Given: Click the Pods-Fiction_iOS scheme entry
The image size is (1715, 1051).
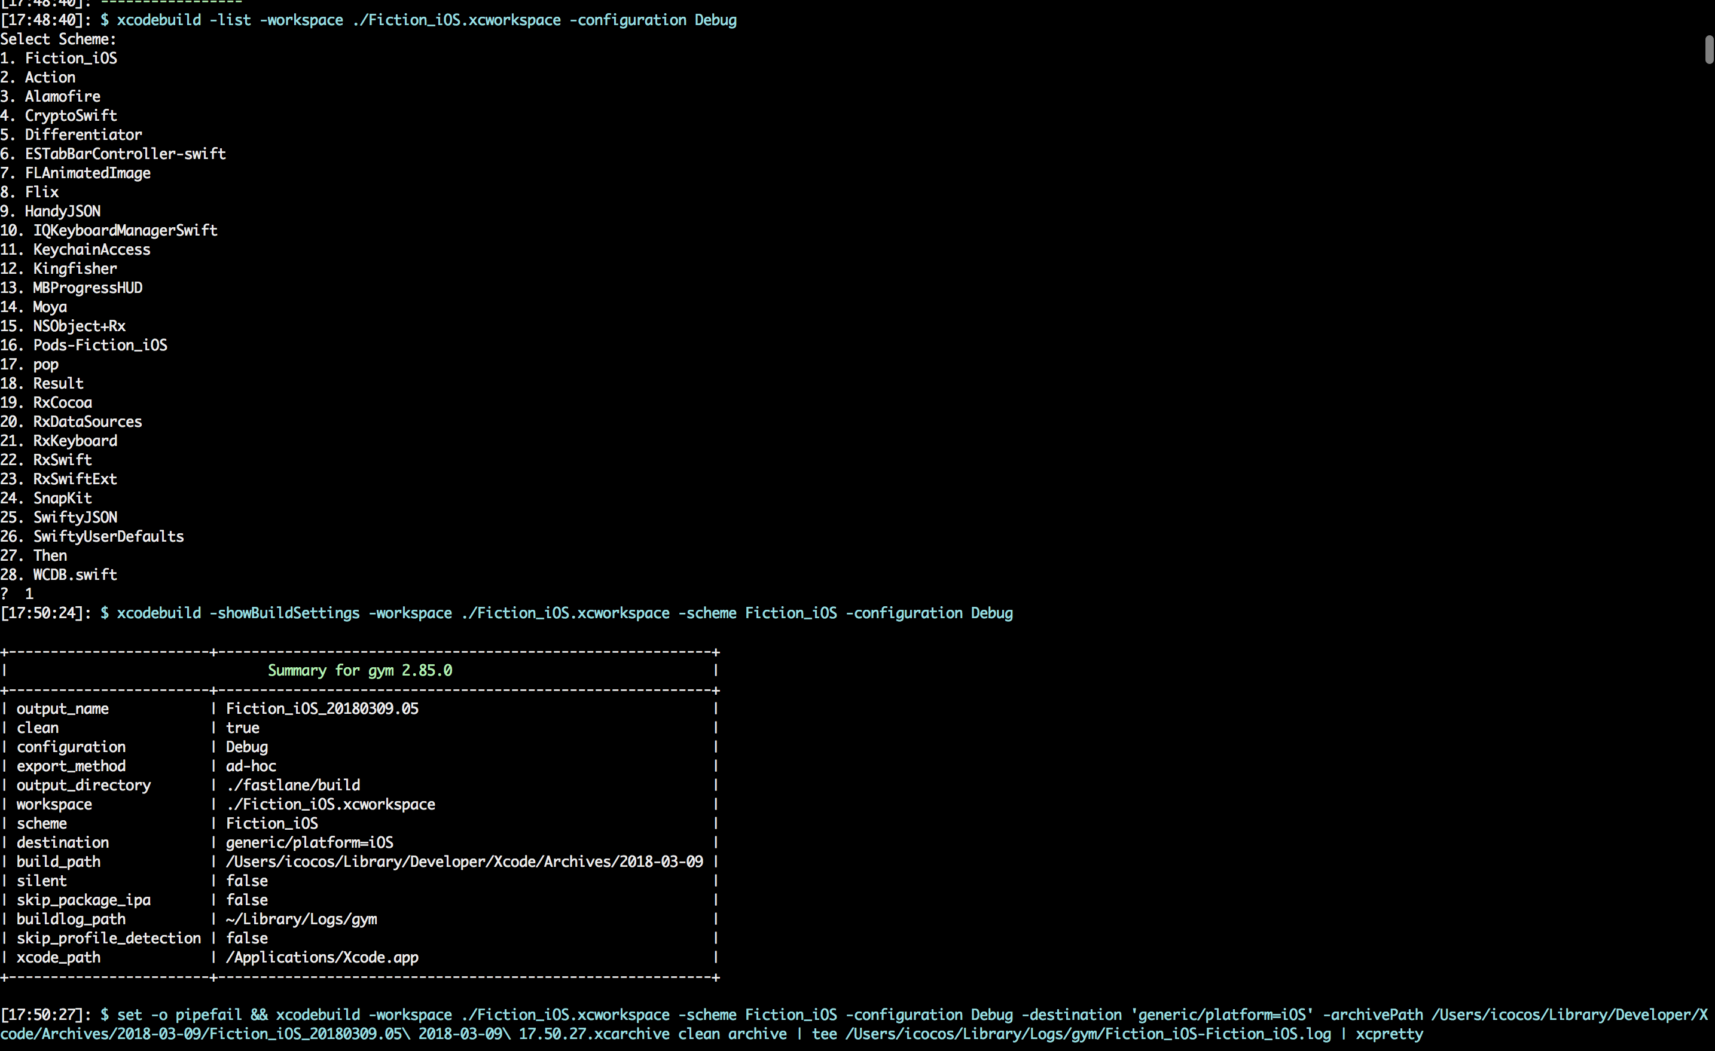Looking at the screenshot, I should 99,345.
